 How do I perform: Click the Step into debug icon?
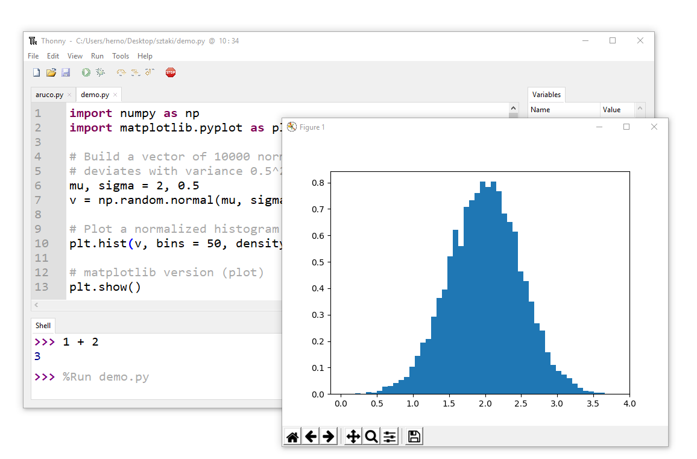[135, 72]
